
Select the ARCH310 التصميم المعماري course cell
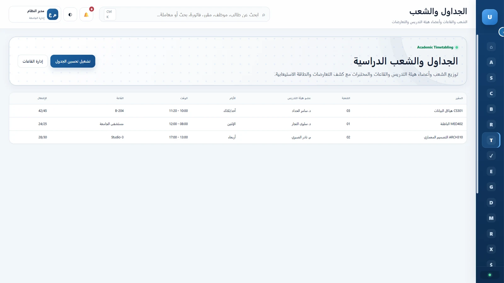[443, 137]
